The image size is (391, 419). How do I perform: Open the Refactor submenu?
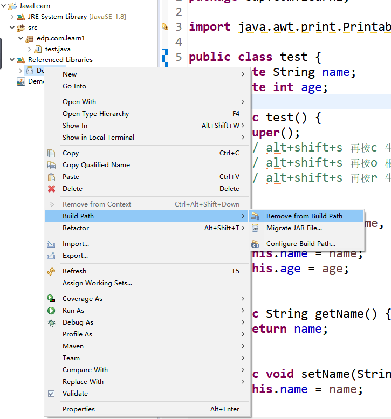[147, 228]
